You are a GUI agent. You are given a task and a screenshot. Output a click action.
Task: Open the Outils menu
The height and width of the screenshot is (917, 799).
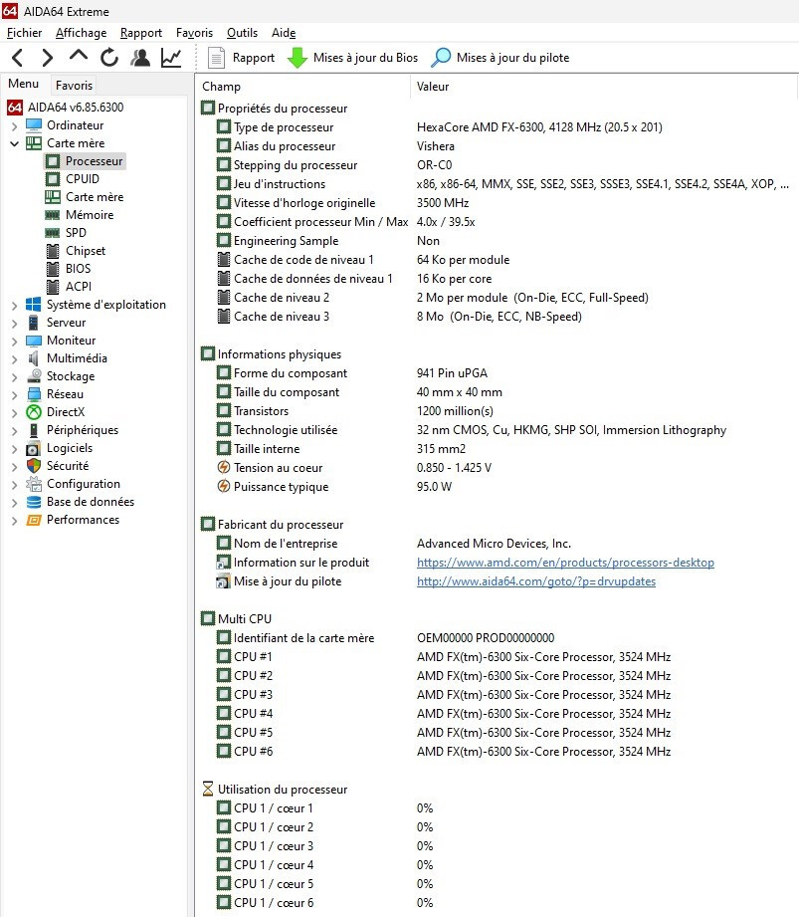click(x=242, y=33)
